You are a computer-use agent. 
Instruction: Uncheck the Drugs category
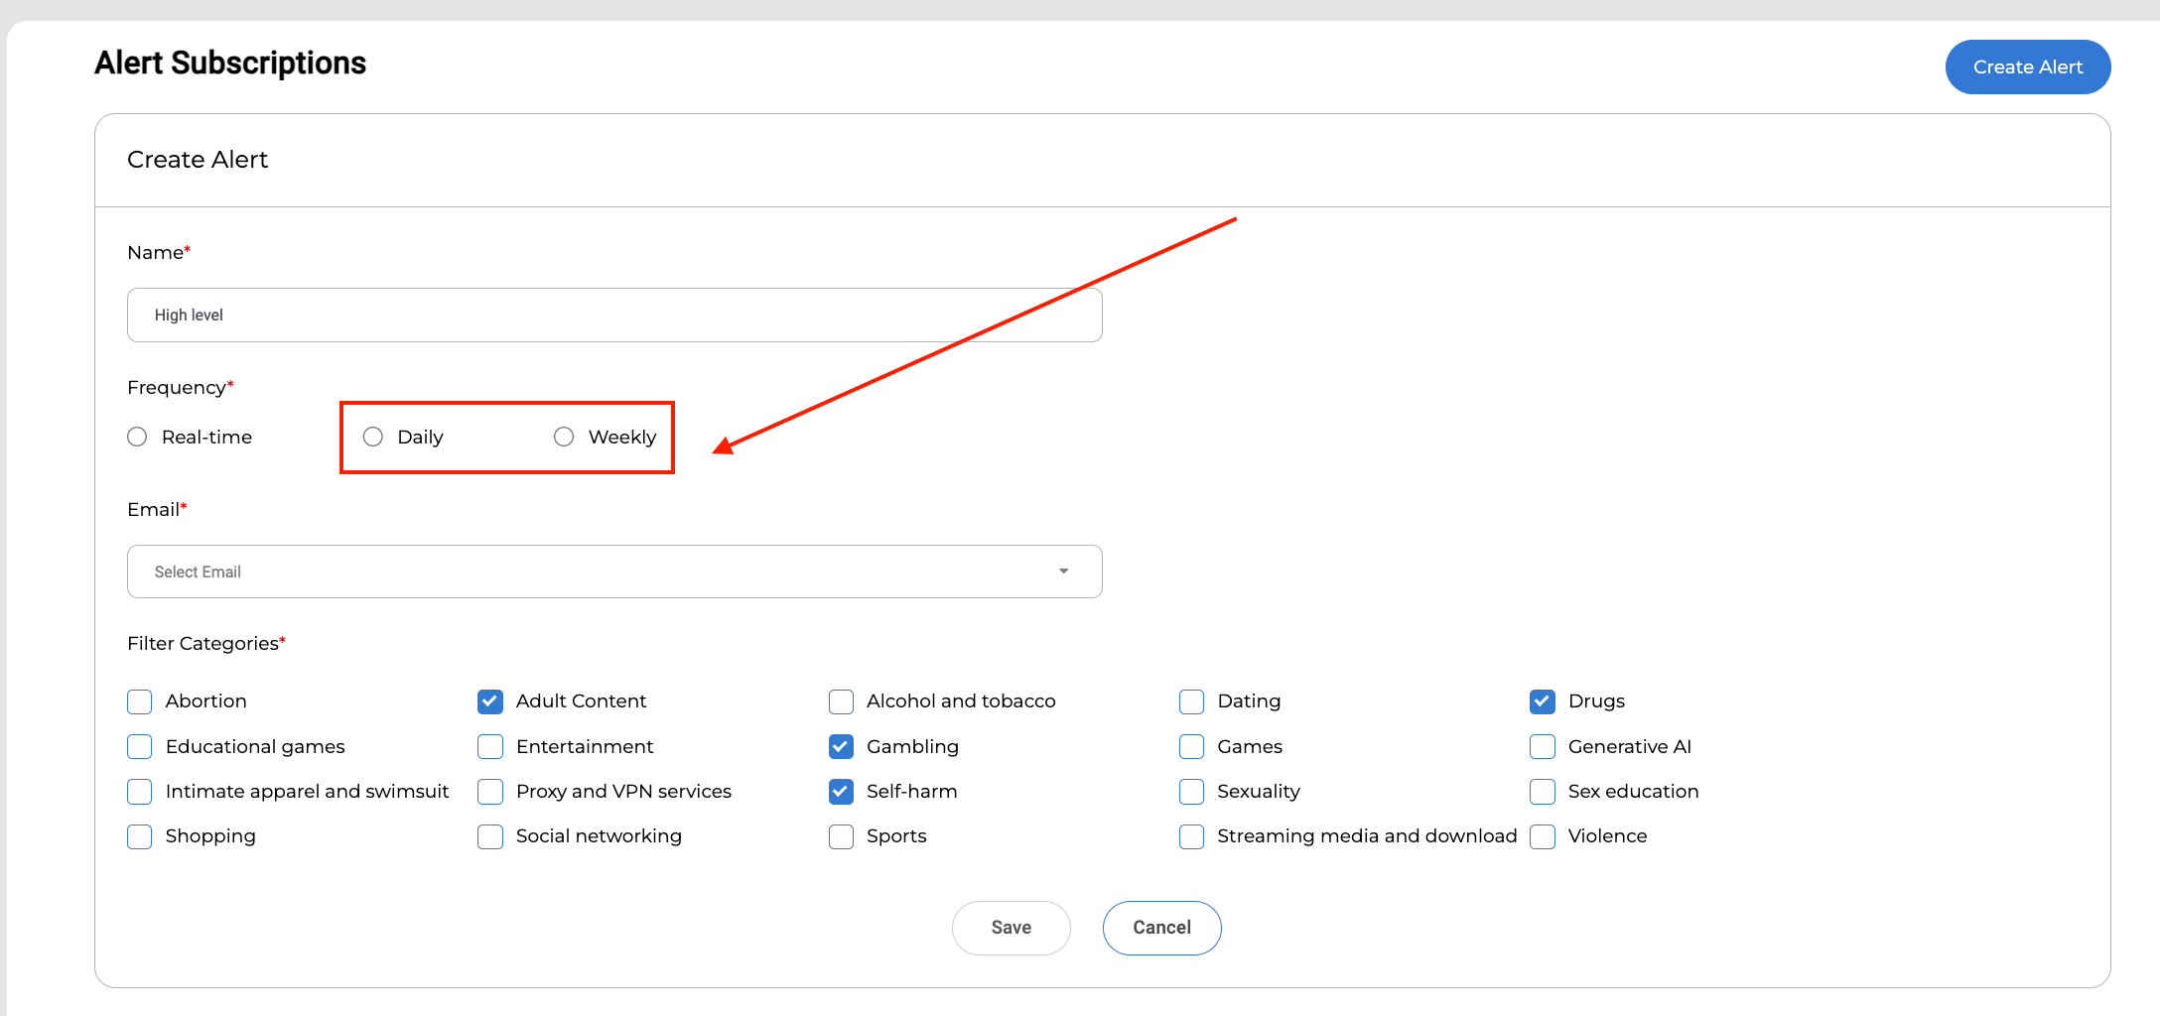pyautogui.click(x=1542, y=701)
